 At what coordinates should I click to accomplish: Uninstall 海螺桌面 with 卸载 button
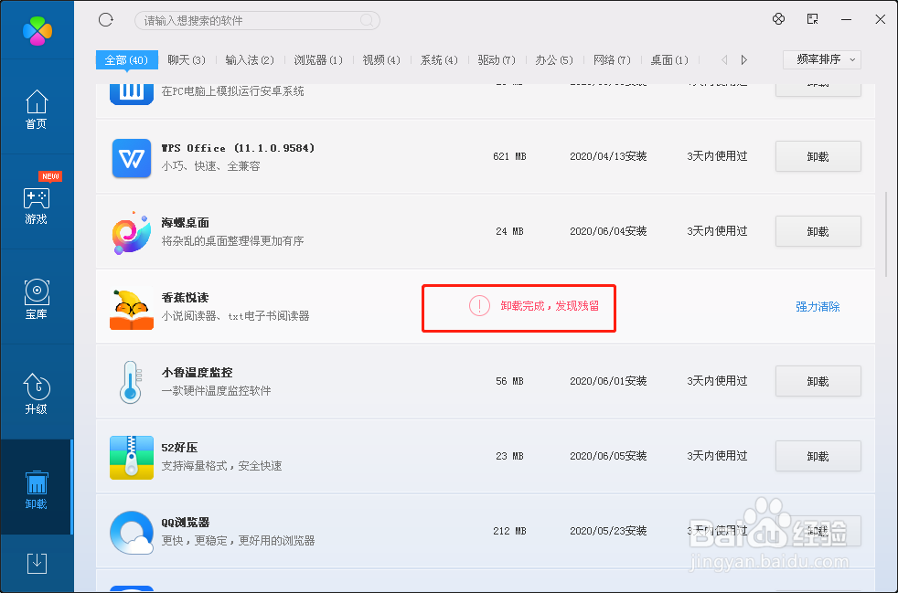click(x=818, y=231)
